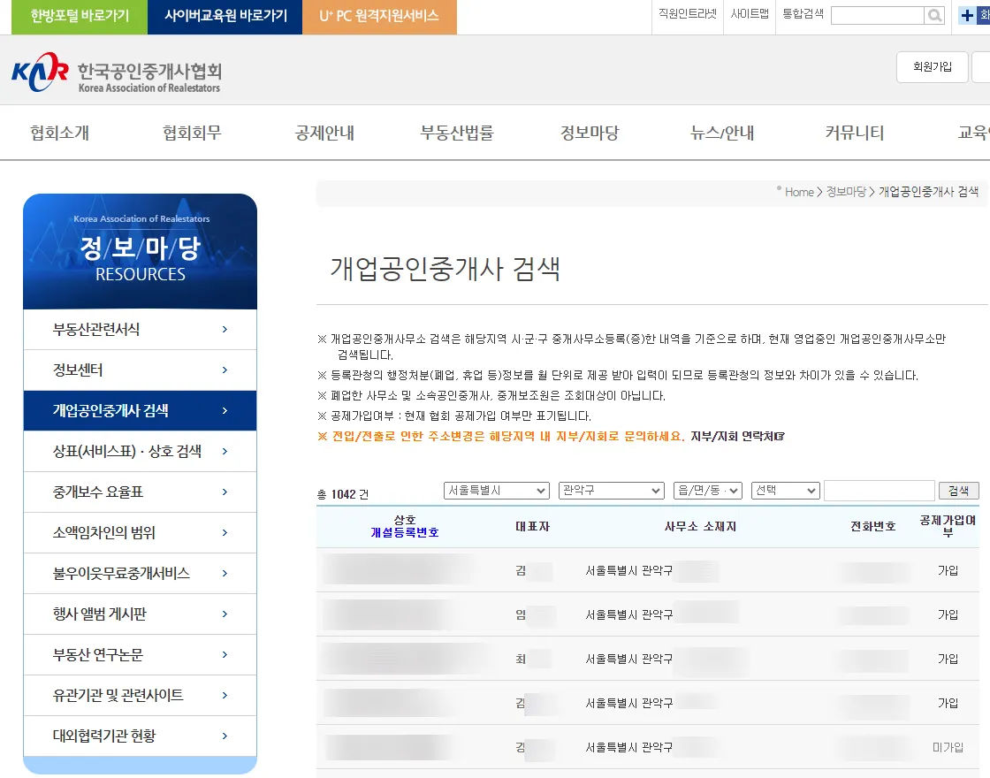
Task: Click the 총 1042 건 result count
Action: pos(343,494)
